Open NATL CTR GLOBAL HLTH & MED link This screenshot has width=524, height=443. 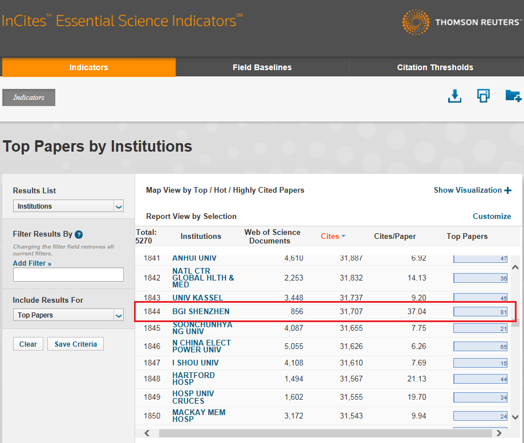tap(203, 278)
